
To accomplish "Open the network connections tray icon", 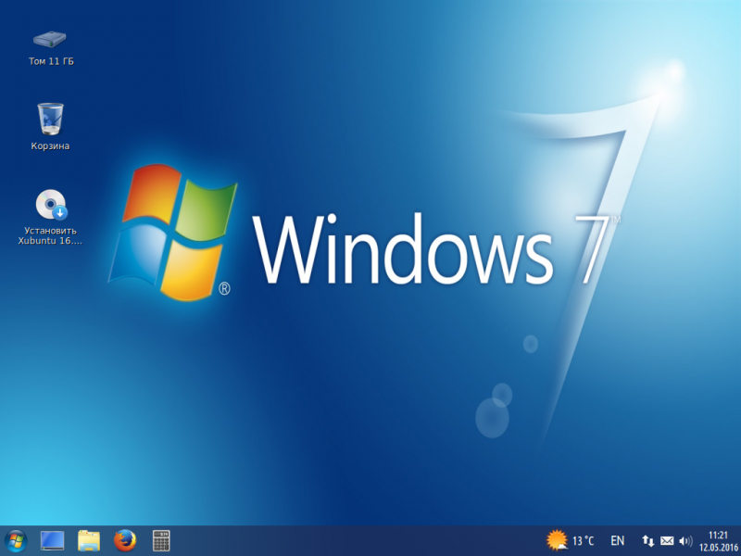I will pos(647,541).
